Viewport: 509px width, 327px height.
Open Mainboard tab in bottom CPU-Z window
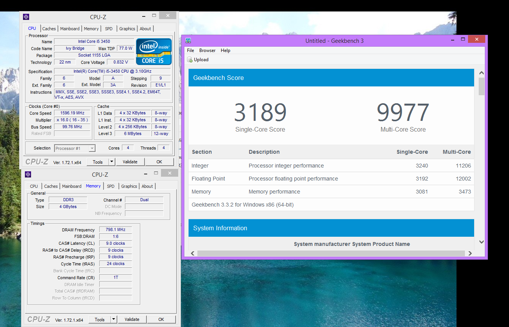(72, 186)
